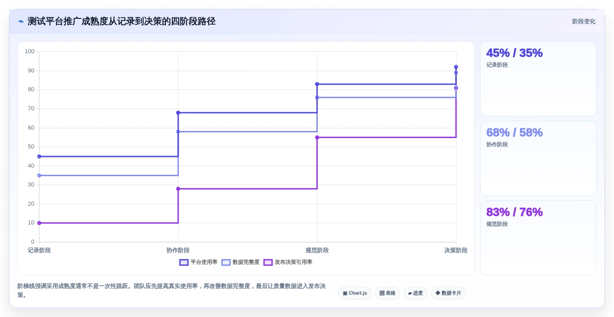Select the 进度 tag chip
614x317 pixels.
415,293
